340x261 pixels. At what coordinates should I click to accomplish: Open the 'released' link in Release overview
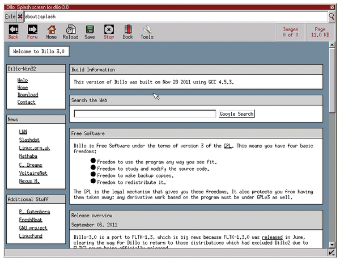click(x=272, y=237)
